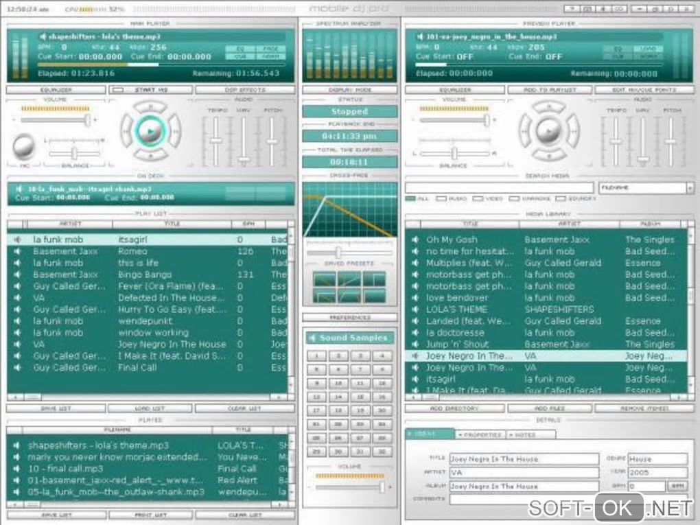Click preview player top pause button

[548, 107]
